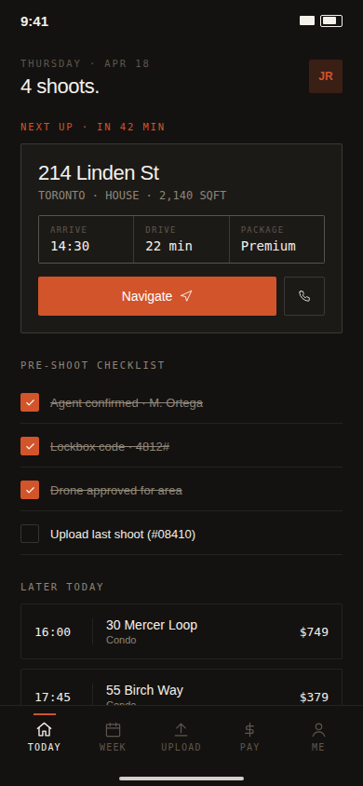The height and width of the screenshot is (786, 363).
Task: Open the 55 Birch Way shoot card
Action: pos(181,687)
